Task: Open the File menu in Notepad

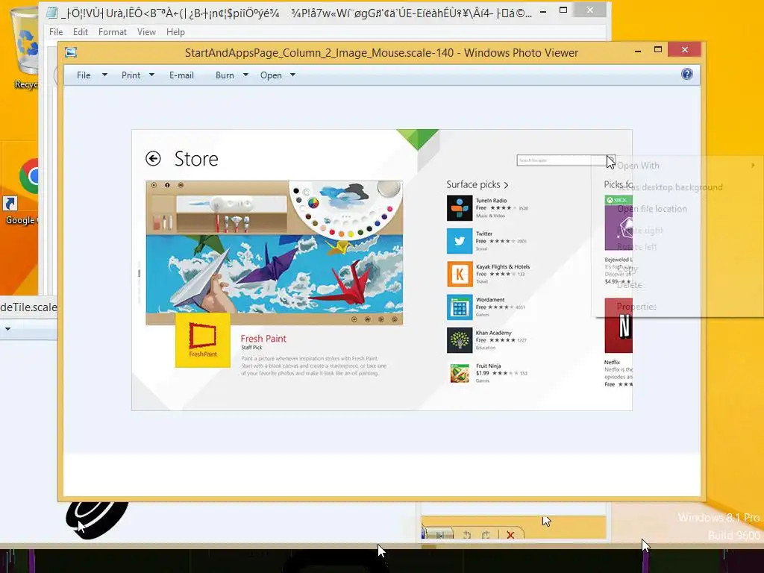Action: pyautogui.click(x=56, y=32)
